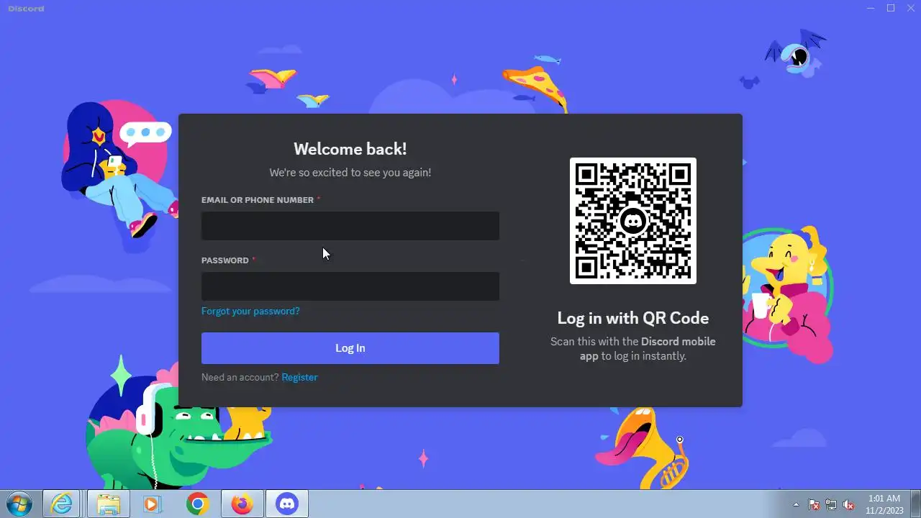Image resolution: width=921 pixels, height=518 pixels.
Task: Open the Forgot your password link
Action: pyautogui.click(x=250, y=311)
